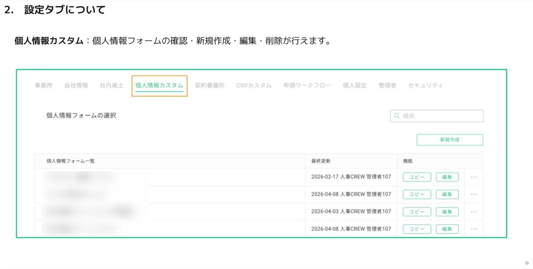Click the 新規作成 button

click(450, 140)
